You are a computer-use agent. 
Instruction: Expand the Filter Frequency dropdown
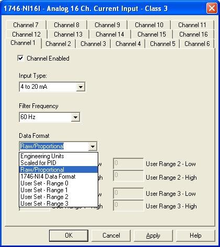[75, 117]
